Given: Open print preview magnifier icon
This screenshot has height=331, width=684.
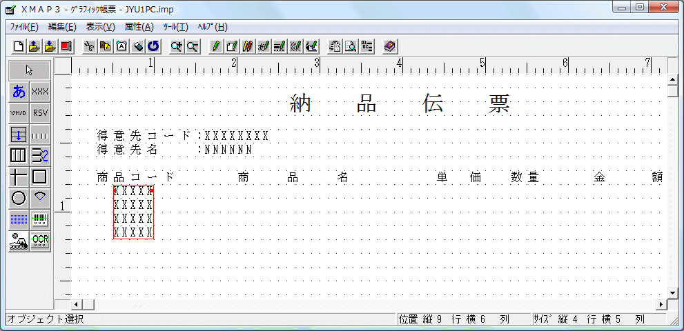Looking at the screenshot, I should [x=351, y=46].
